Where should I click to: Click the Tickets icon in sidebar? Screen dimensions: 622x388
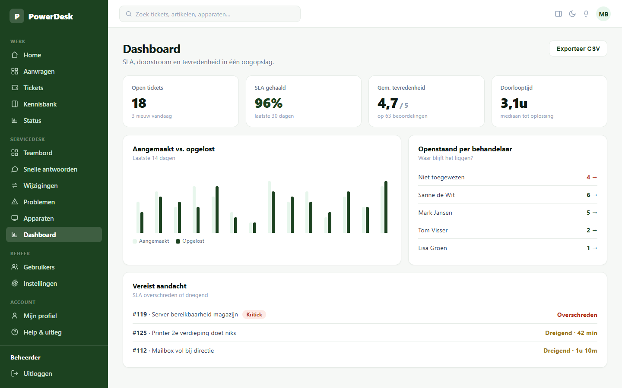(15, 88)
